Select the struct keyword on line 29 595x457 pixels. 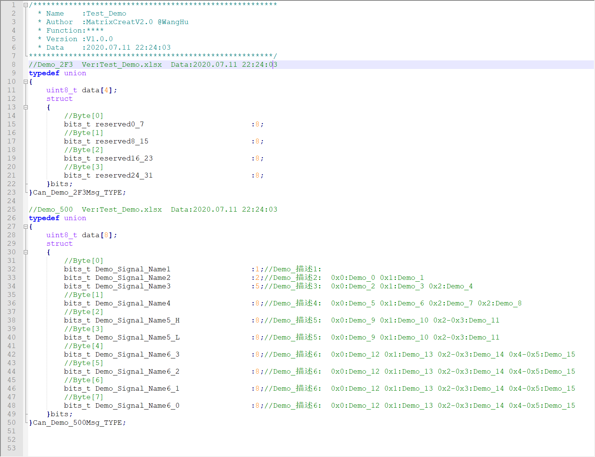tap(59, 244)
